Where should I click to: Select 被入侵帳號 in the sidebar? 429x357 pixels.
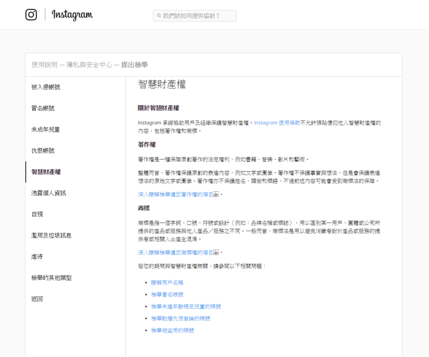click(46, 87)
